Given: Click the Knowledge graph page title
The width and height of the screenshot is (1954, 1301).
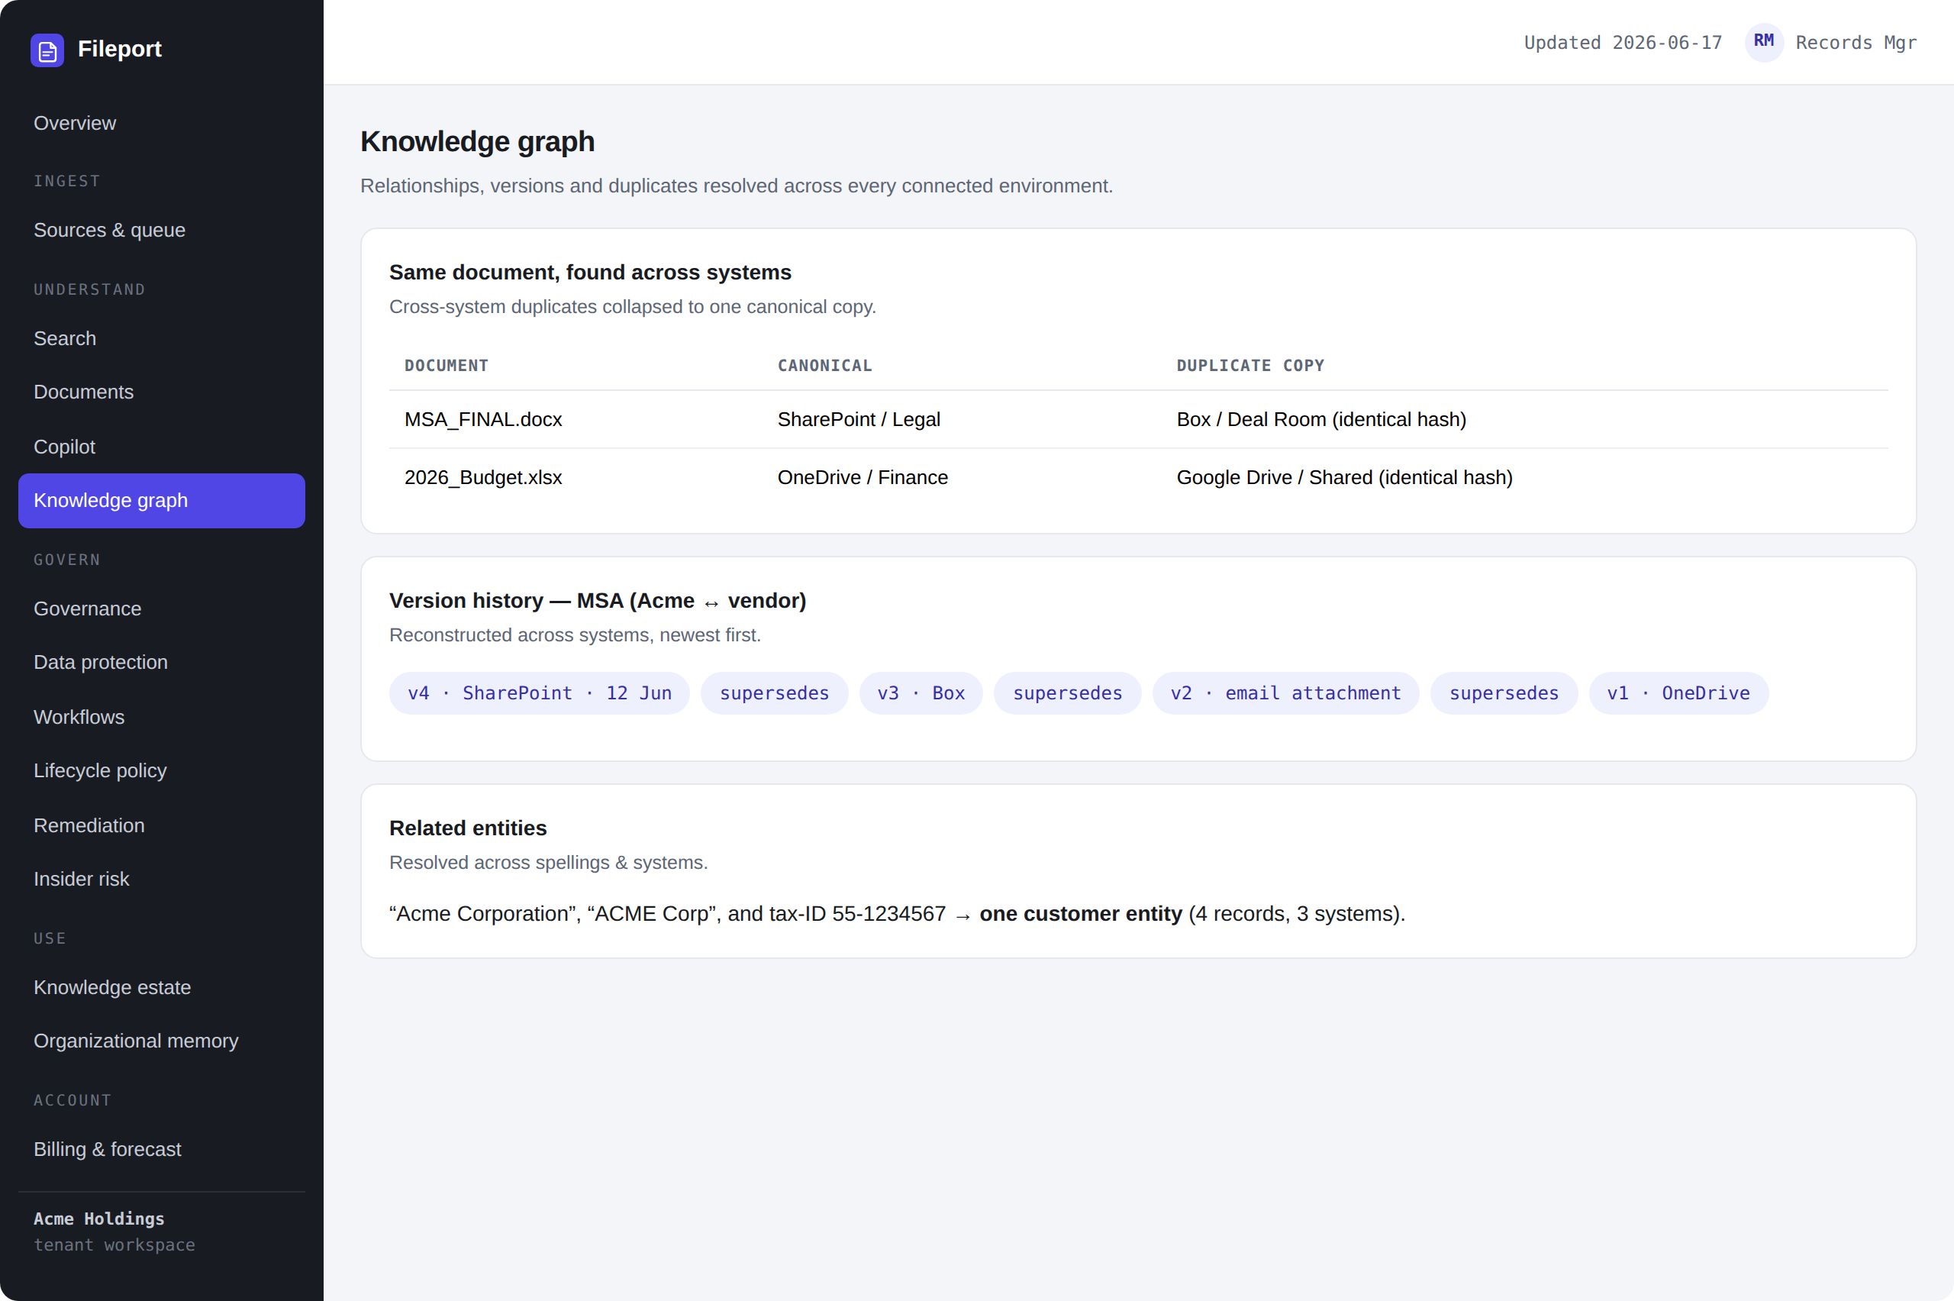Looking at the screenshot, I should click(x=477, y=141).
